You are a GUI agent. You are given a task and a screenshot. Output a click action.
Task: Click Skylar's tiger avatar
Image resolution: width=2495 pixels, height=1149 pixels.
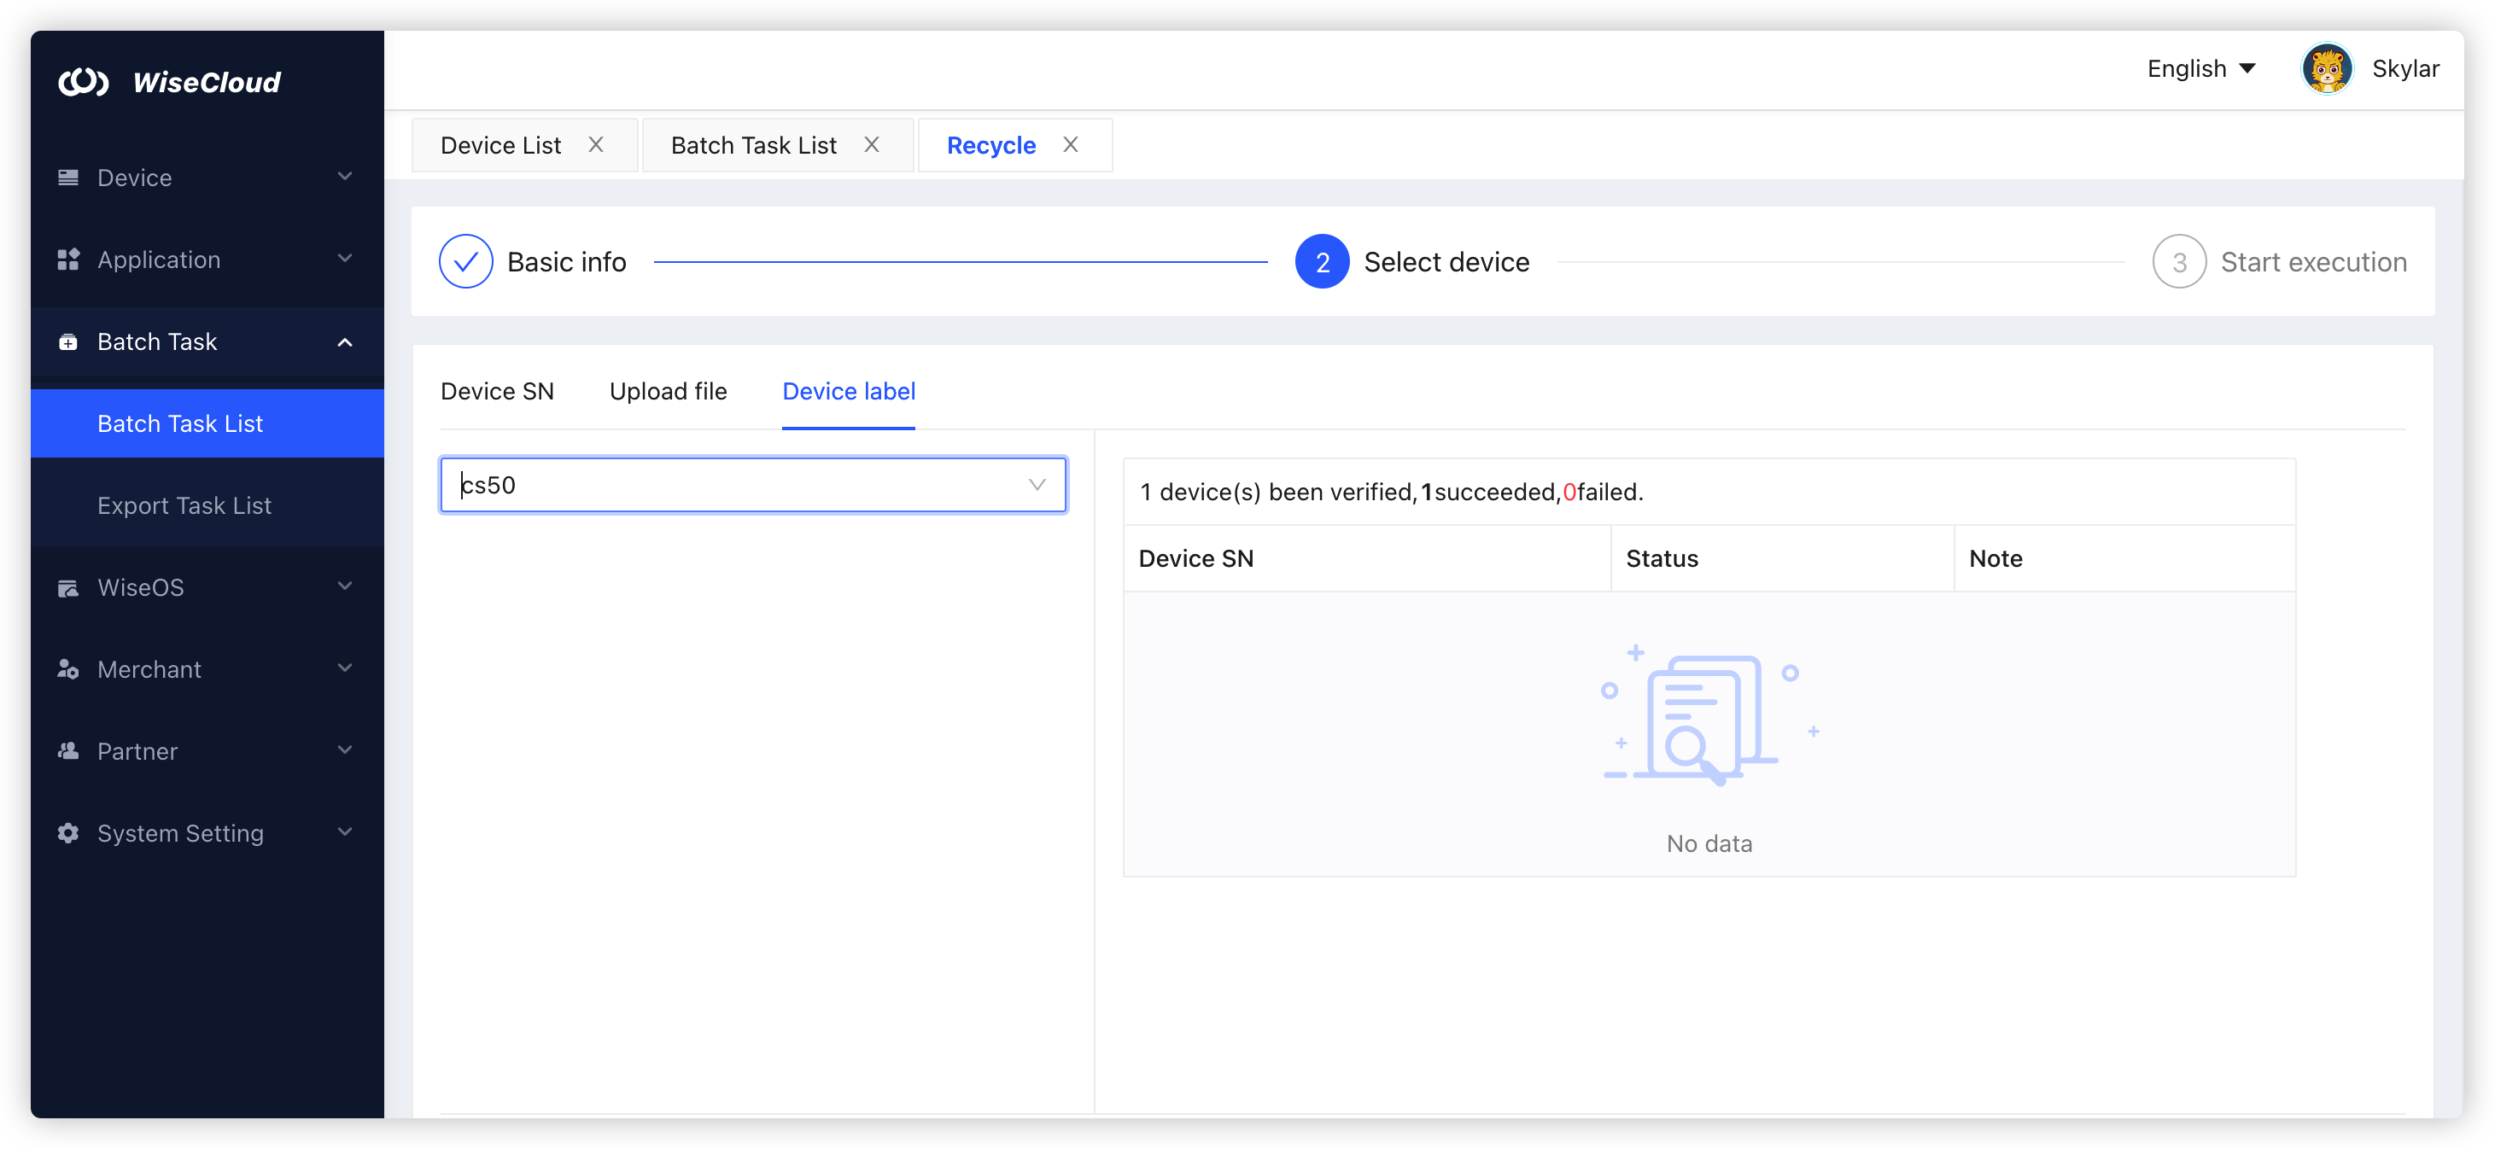point(2327,69)
